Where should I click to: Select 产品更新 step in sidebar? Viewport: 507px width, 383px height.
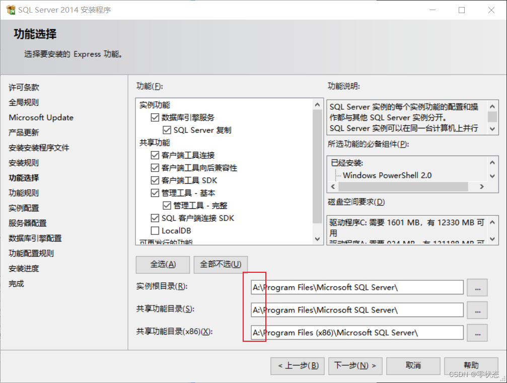pos(24,132)
